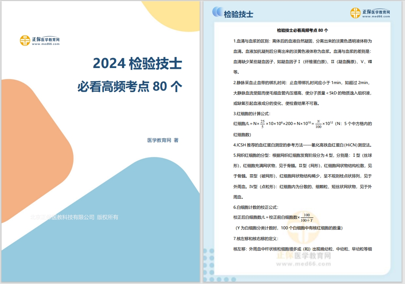Click the blue shape at the cover's bottom

[115, 245]
